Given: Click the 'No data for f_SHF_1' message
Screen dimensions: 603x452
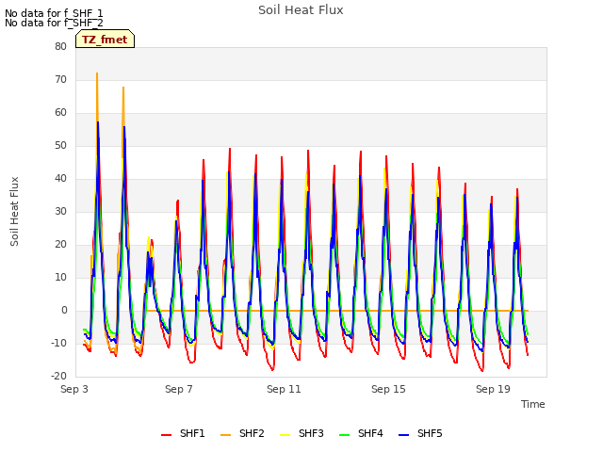Looking at the screenshot, I should click(x=54, y=13).
